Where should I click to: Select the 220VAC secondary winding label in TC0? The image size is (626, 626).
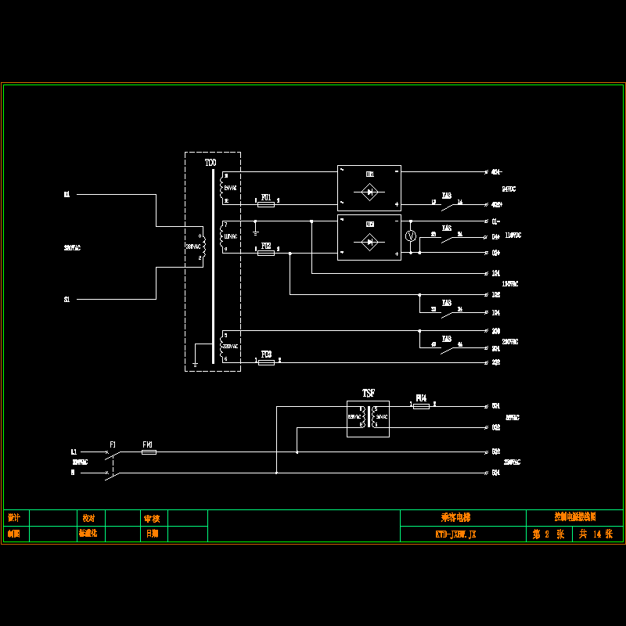(230, 346)
